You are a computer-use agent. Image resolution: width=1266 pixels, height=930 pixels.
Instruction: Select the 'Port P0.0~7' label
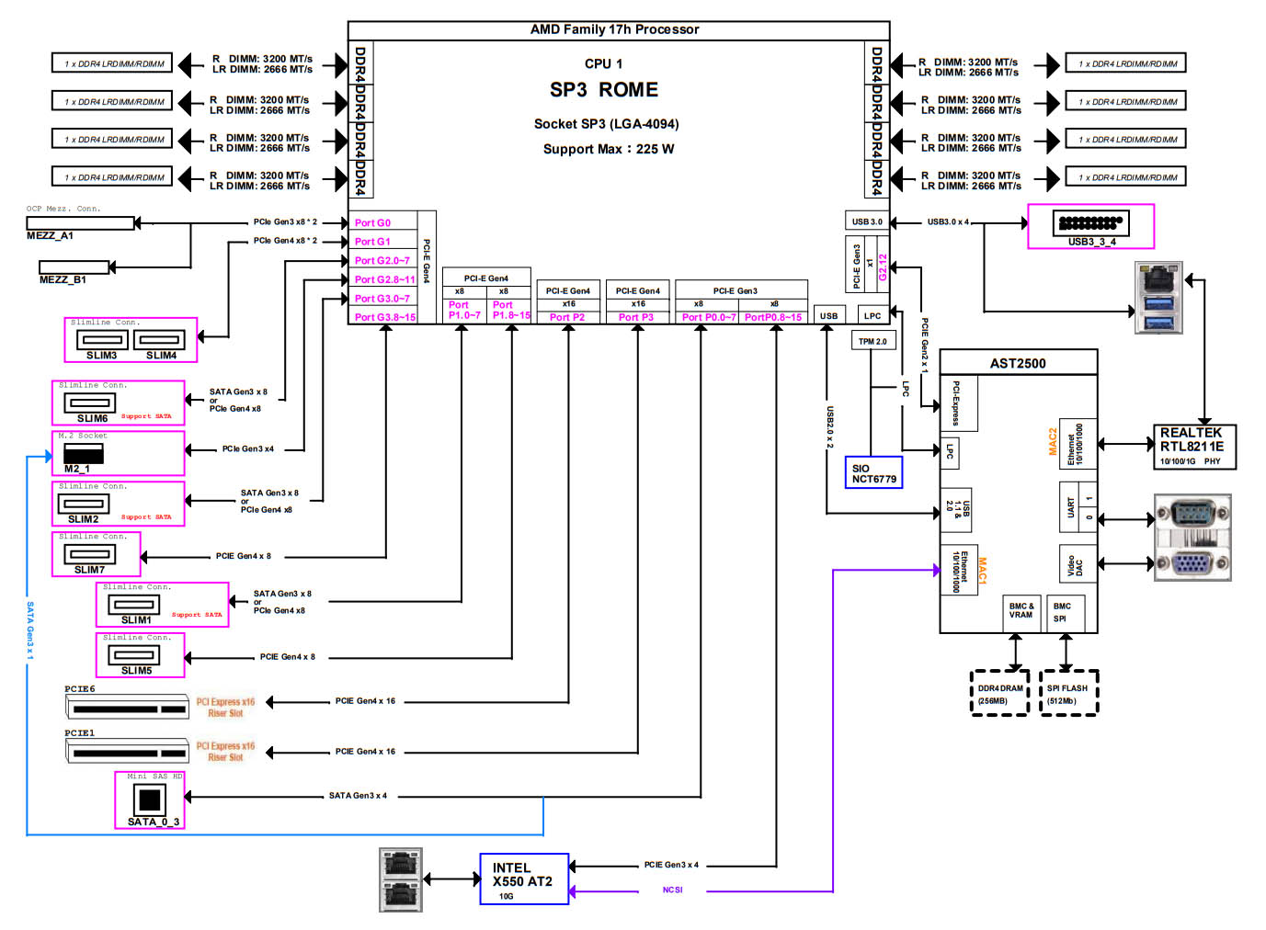tap(709, 317)
